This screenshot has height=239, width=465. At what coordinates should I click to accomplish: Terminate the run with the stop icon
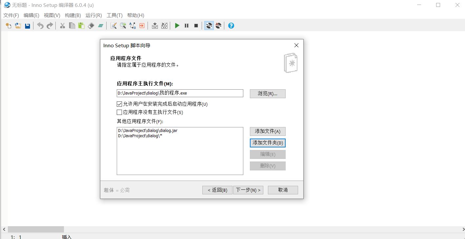click(x=196, y=26)
